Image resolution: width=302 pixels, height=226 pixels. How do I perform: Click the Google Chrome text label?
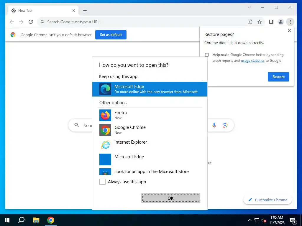(x=130, y=127)
